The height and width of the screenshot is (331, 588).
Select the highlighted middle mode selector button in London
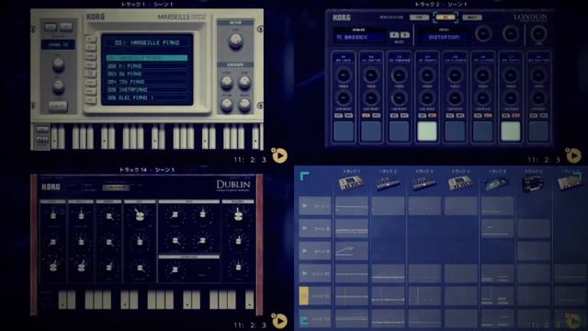[445, 17]
